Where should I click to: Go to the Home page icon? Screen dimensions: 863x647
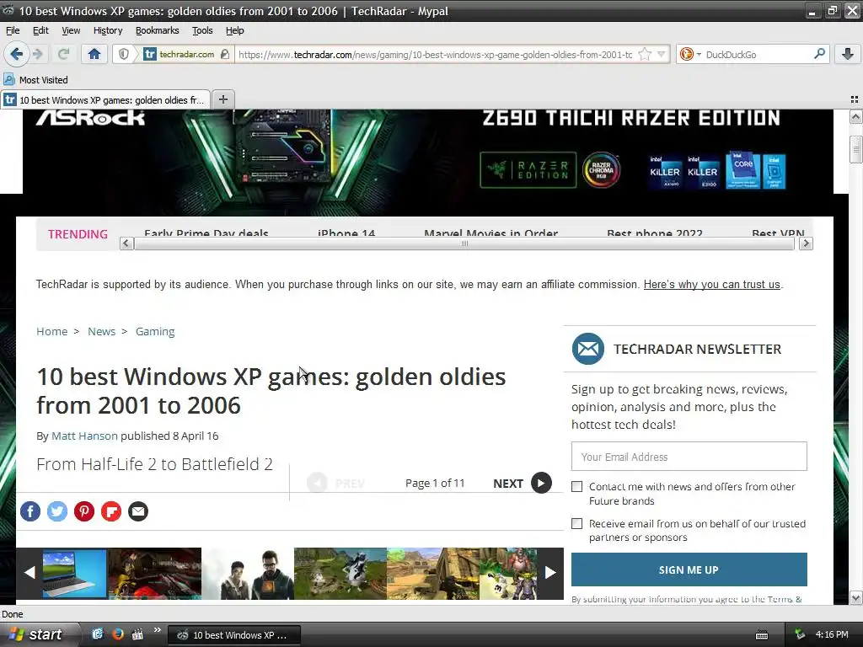coord(94,54)
